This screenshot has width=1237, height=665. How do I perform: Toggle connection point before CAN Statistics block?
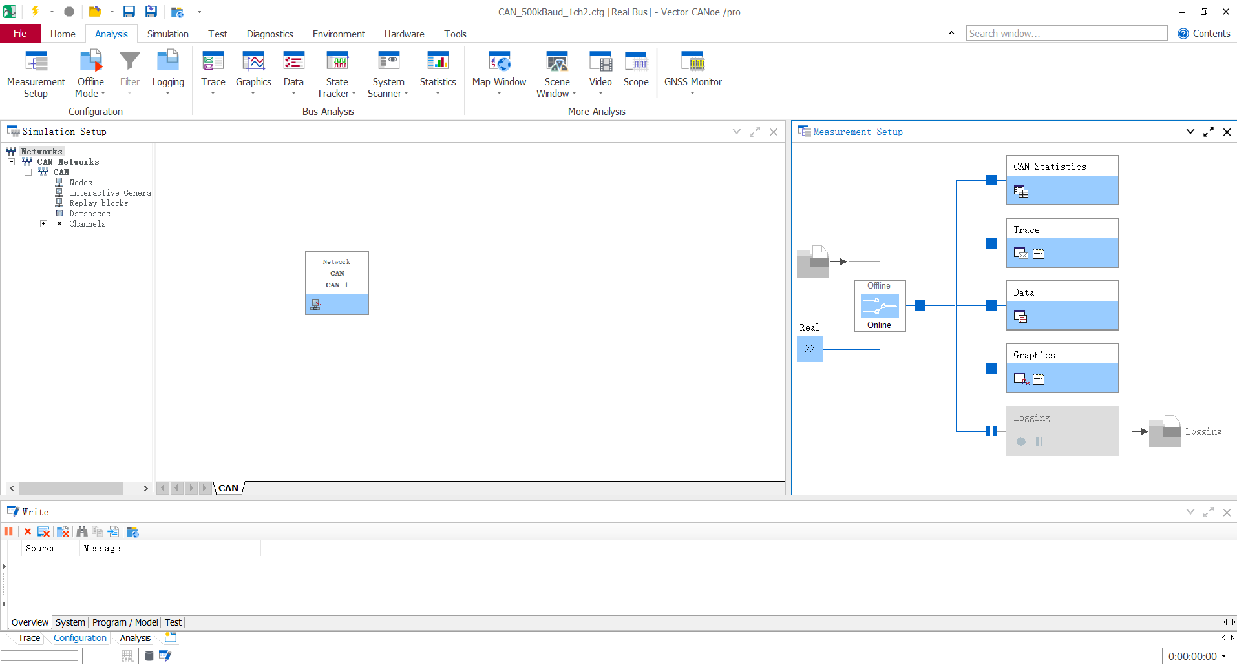(991, 180)
